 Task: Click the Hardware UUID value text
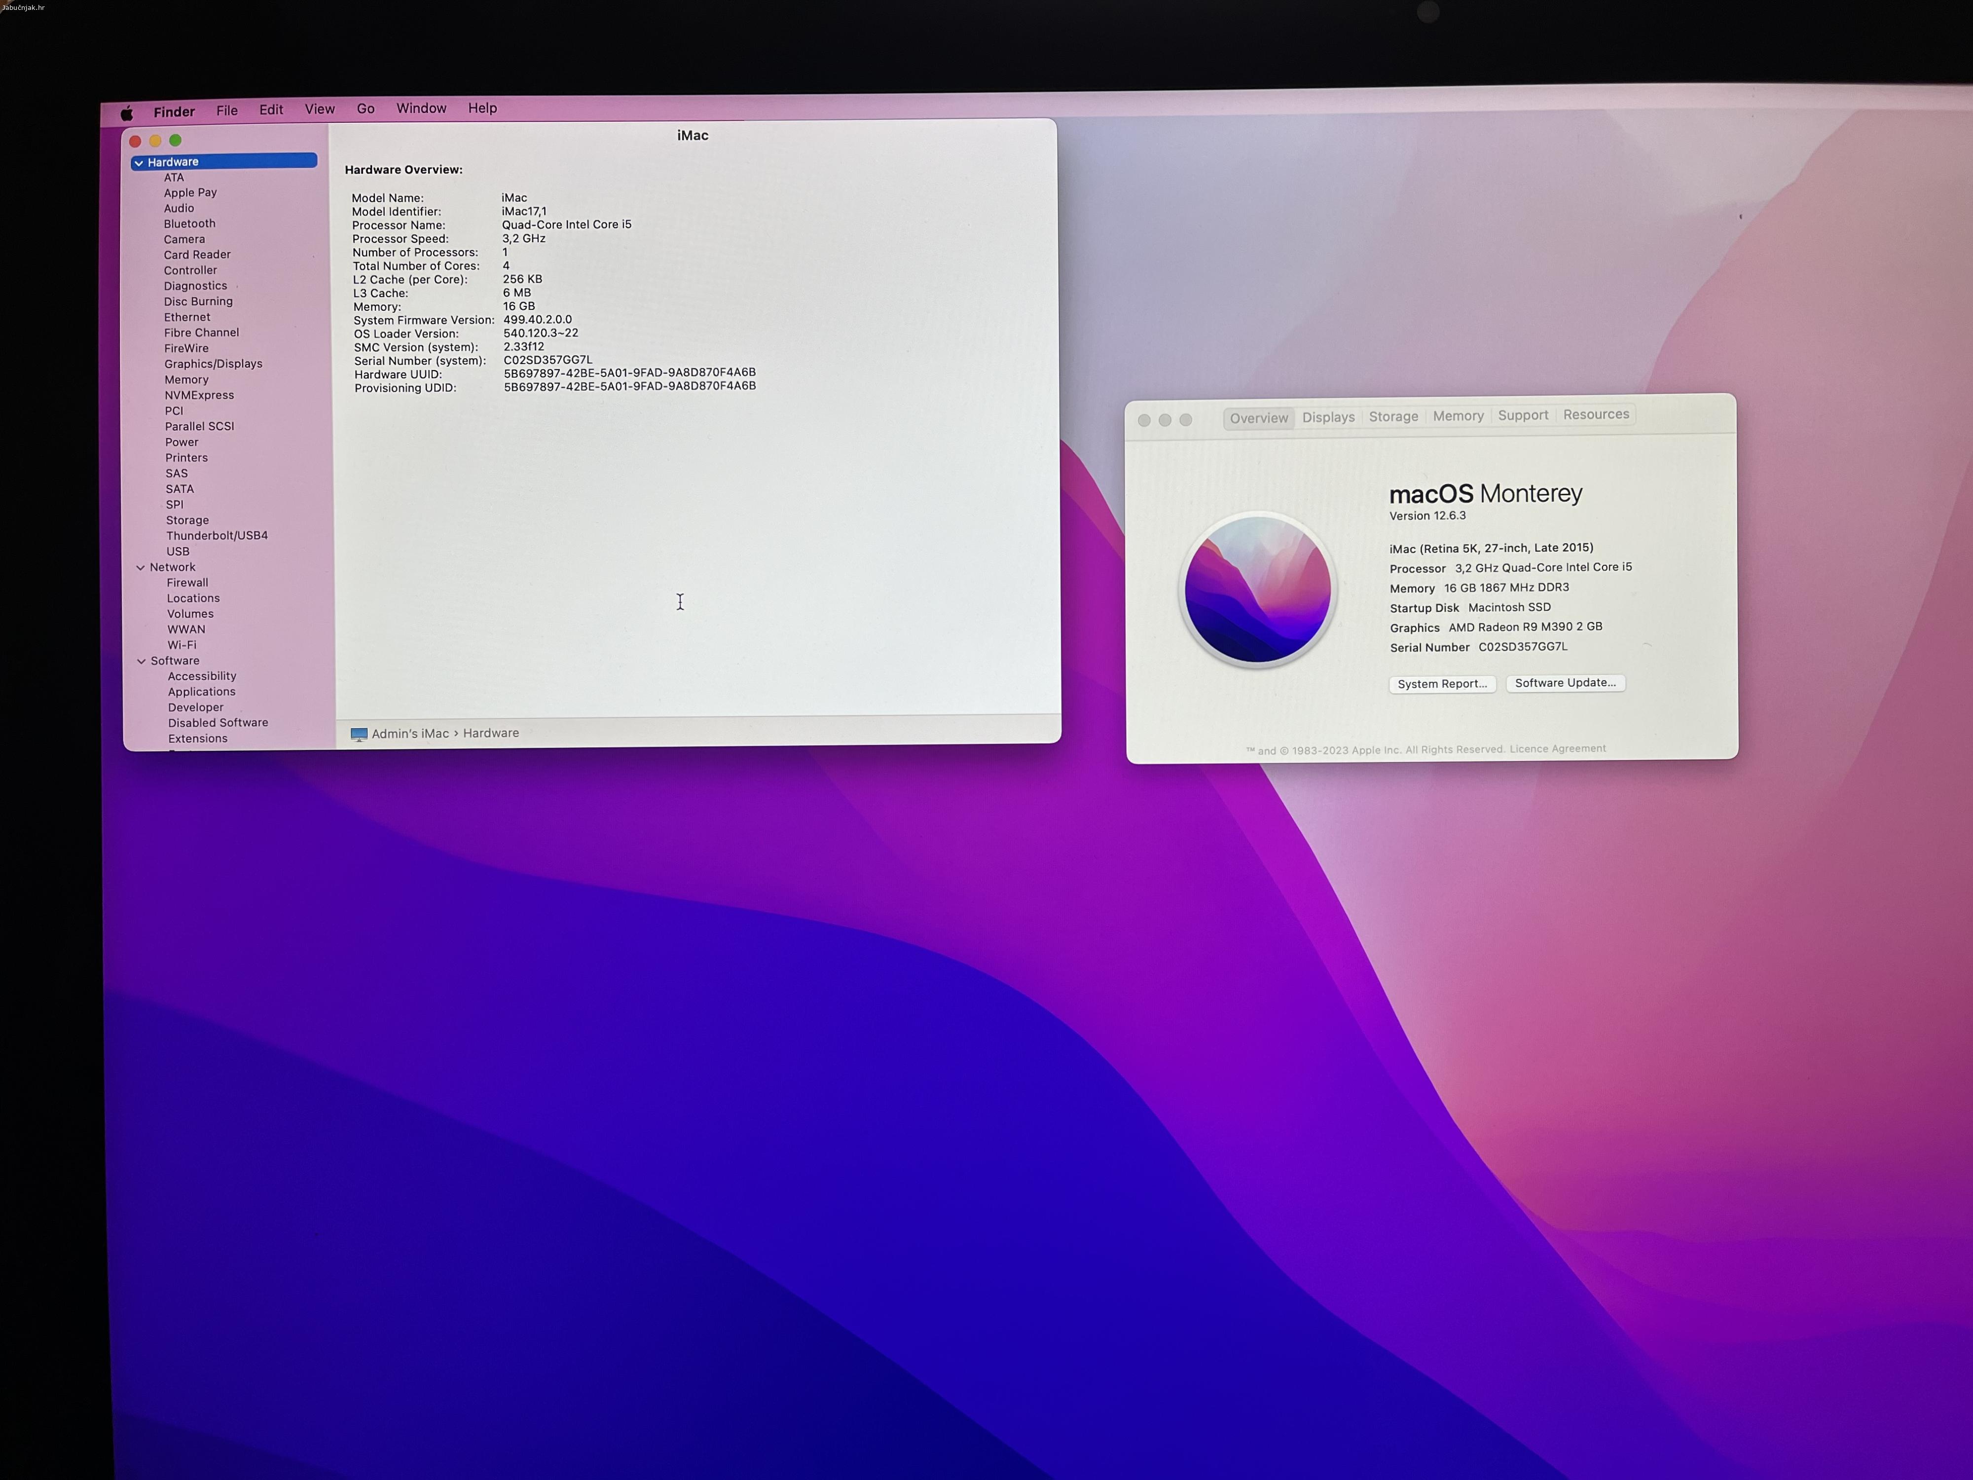point(630,373)
